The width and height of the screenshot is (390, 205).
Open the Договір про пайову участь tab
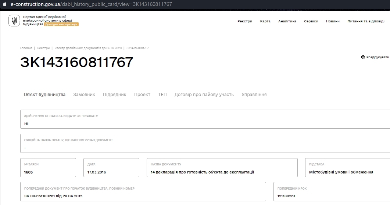tap(204, 95)
